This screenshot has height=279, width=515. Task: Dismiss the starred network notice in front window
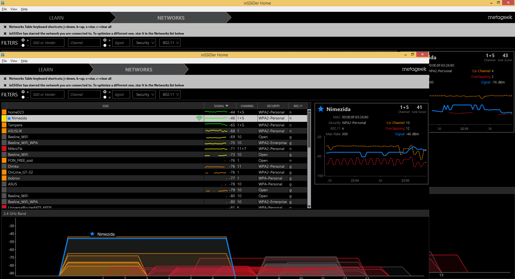point(5,85)
